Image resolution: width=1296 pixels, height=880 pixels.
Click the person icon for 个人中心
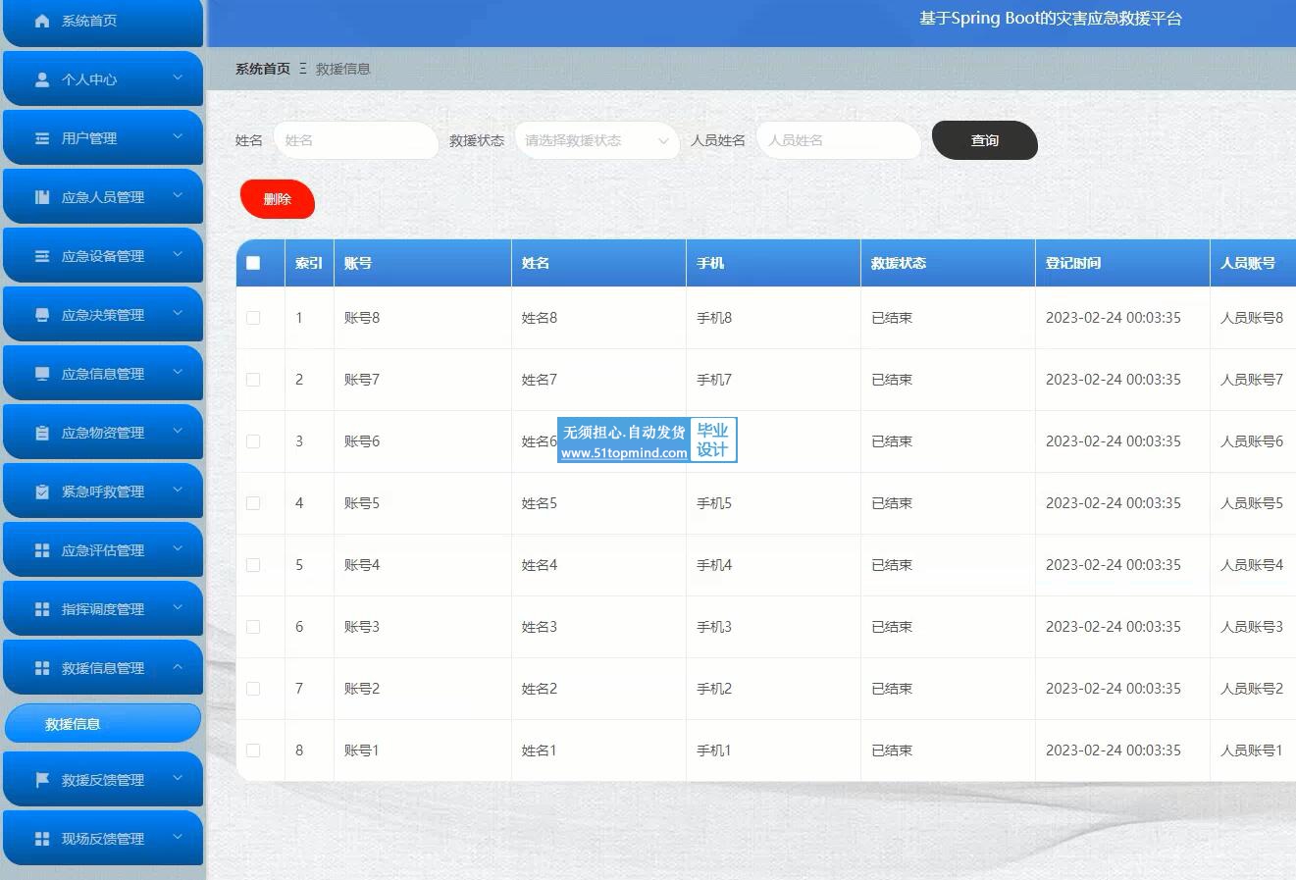click(42, 79)
